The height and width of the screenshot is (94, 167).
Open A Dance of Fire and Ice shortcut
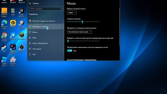coord(13,49)
